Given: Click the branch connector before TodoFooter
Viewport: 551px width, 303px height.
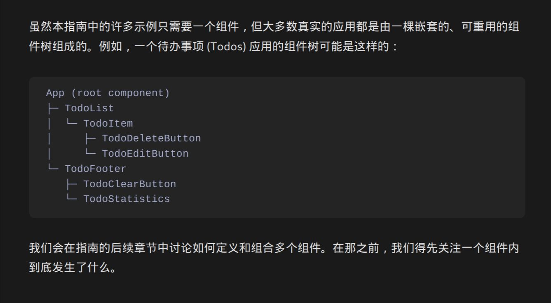Looking at the screenshot, I should (53, 168).
